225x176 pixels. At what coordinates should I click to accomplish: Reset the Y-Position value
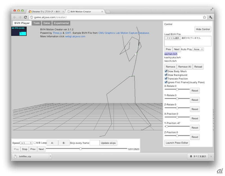(x=195, y=128)
